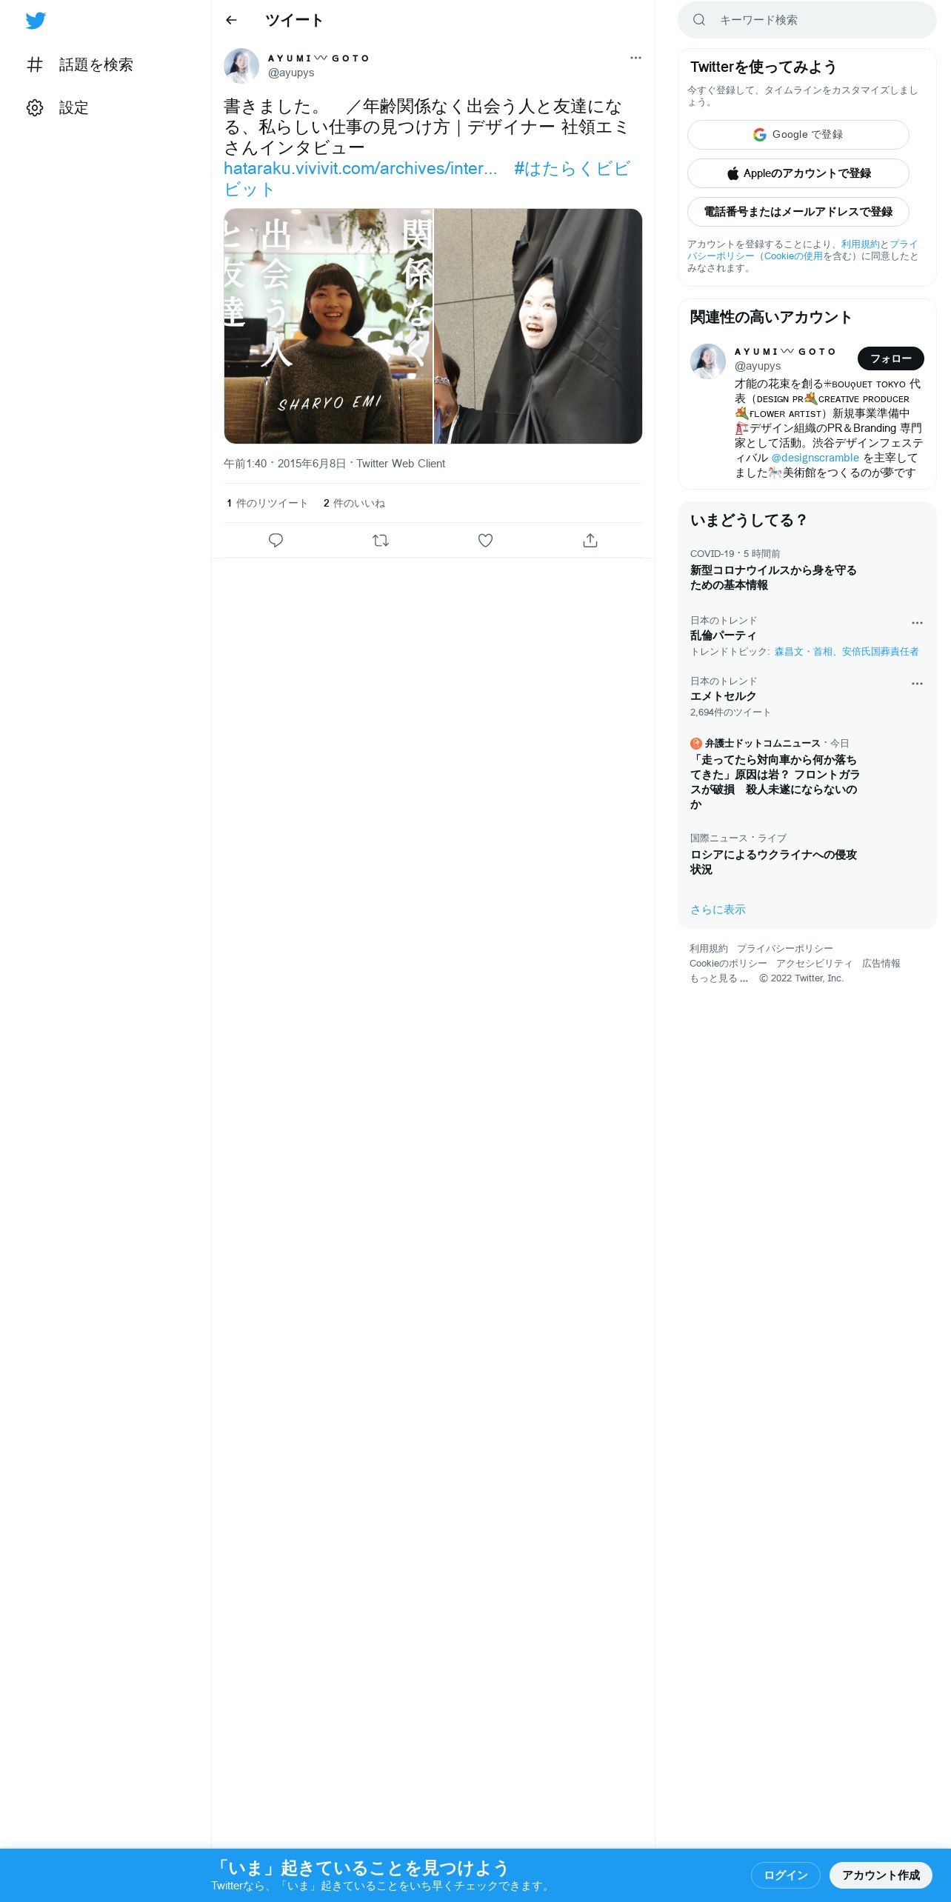951x1902 pixels.
Task: Click the キーワード検索 search field
Action: 807,20
